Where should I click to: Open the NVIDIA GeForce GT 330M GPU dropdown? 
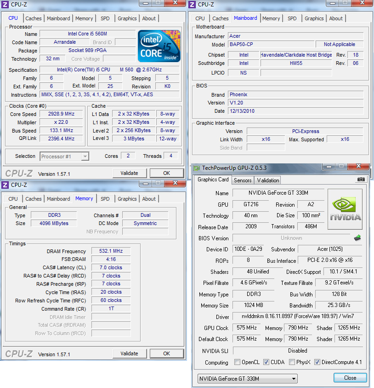(248, 378)
